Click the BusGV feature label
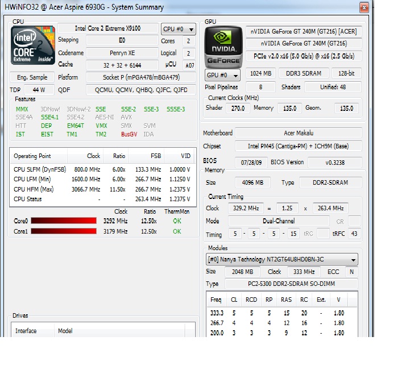This screenshot has height=374, width=418. coord(129,134)
